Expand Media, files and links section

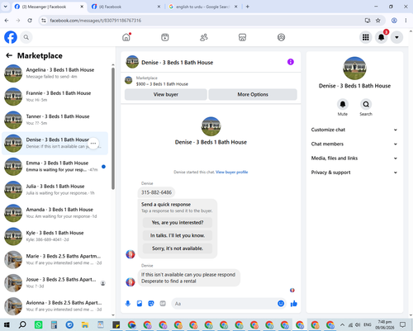click(x=354, y=158)
